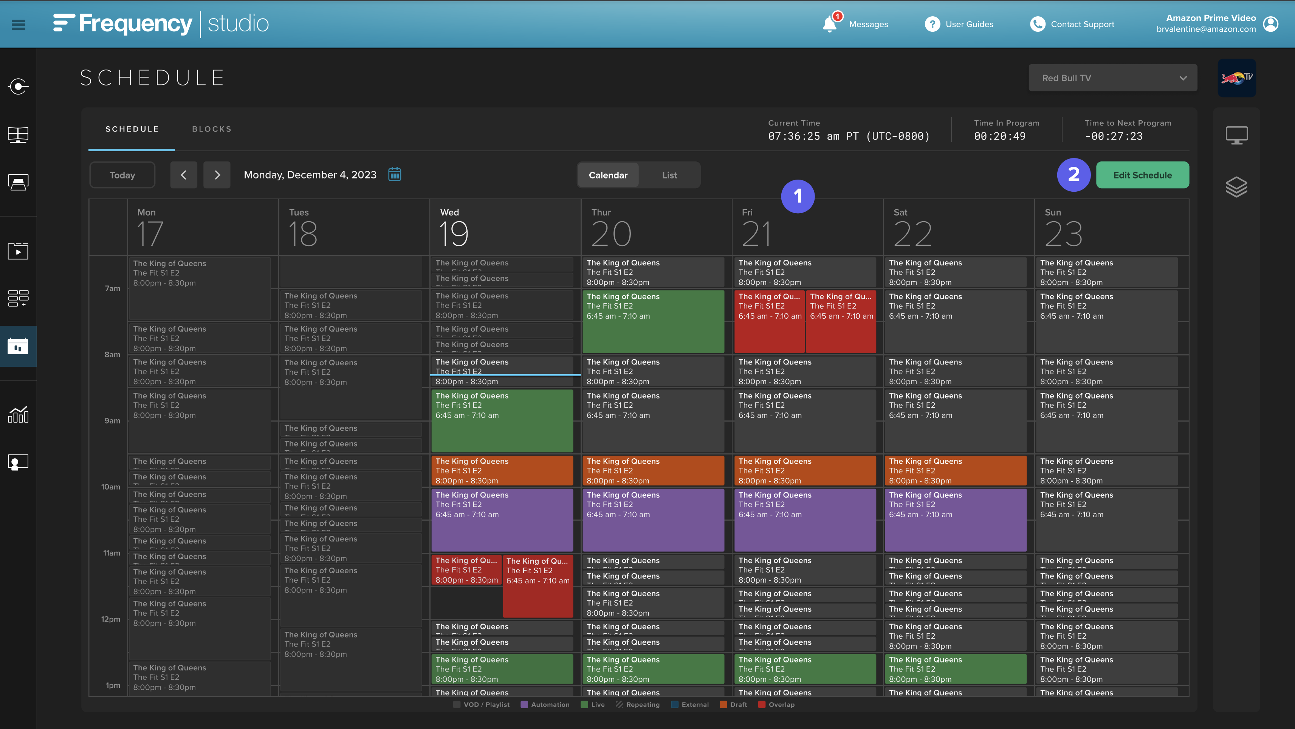1295x729 pixels.
Task: Select the Tues 18 day header
Action: tap(355, 227)
